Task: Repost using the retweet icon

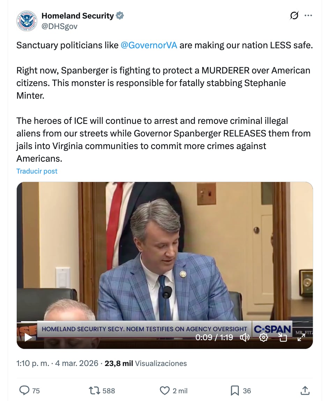Action: [x=94, y=391]
